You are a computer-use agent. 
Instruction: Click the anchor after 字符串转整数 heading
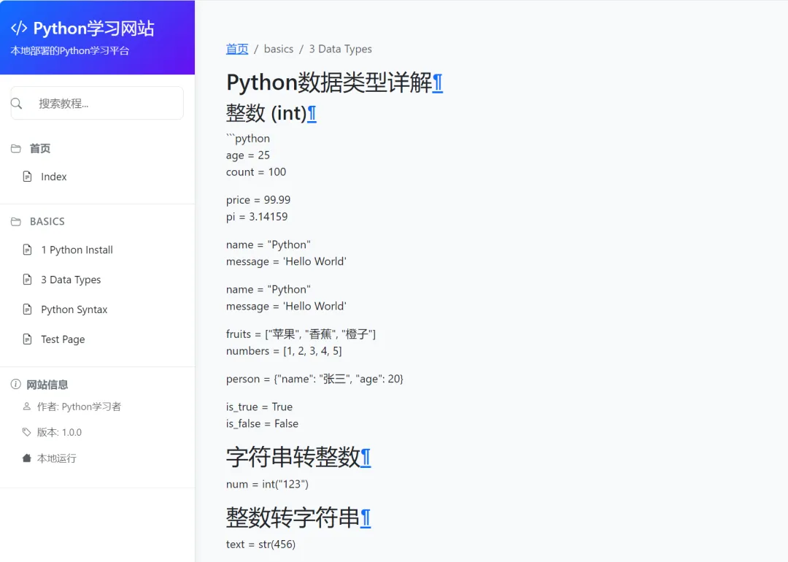click(366, 458)
